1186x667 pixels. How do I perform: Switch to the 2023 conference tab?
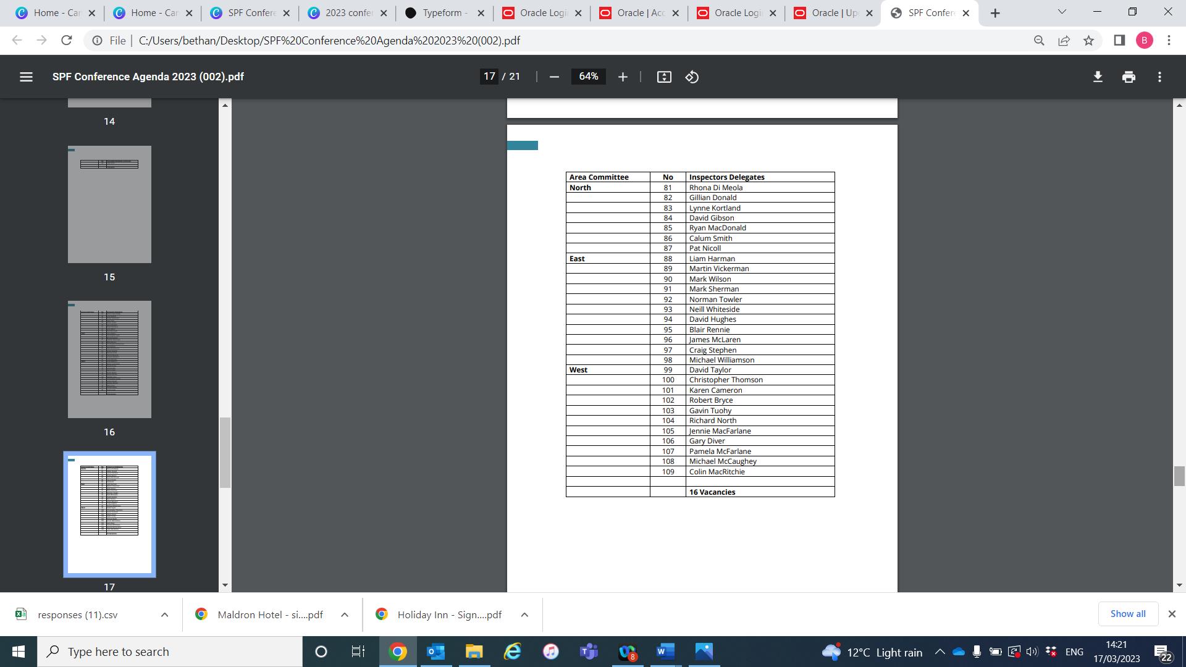click(347, 13)
